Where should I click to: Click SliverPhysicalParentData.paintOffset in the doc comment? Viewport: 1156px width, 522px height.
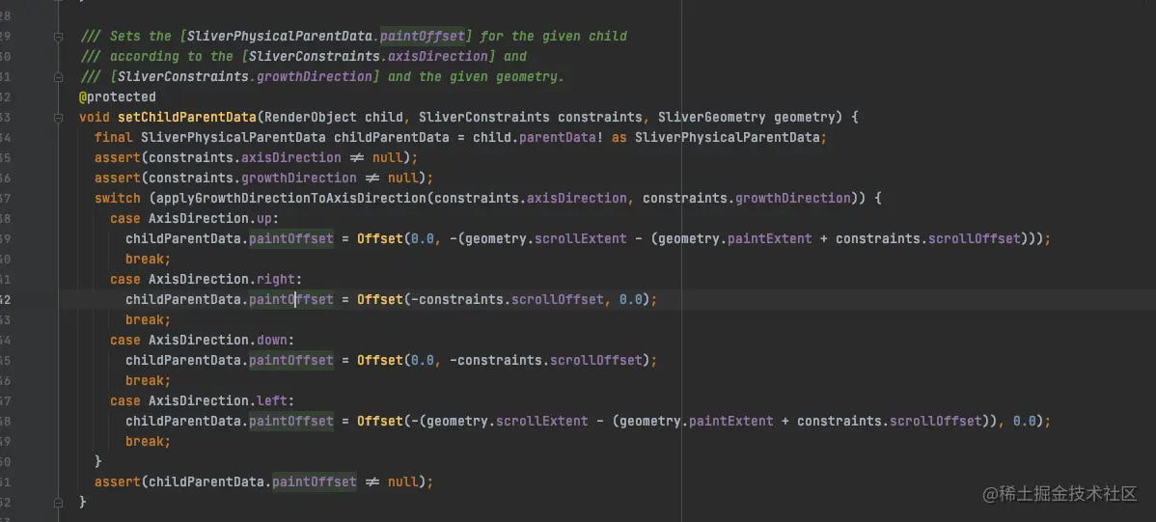click(x=326, y=36)
